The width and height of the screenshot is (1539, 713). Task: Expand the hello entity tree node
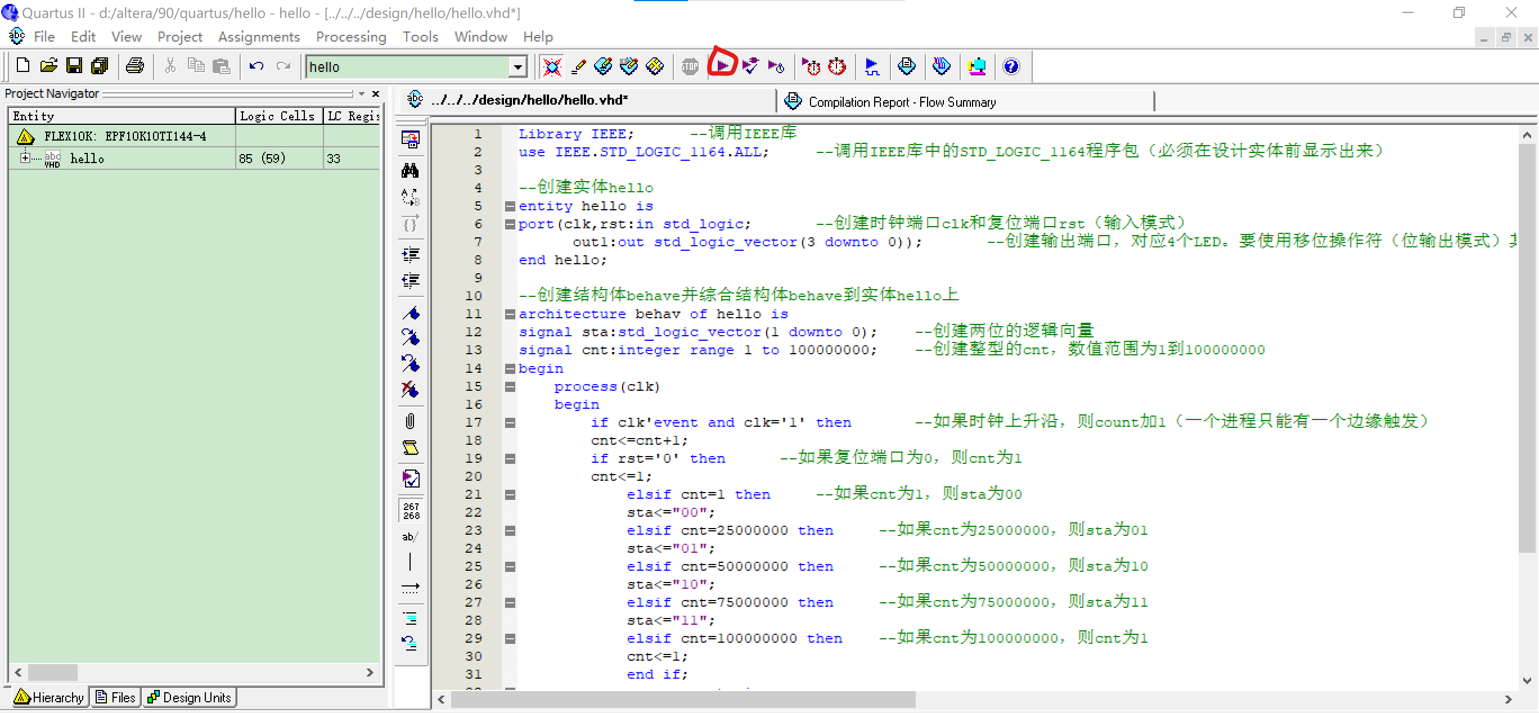[25, 157]
